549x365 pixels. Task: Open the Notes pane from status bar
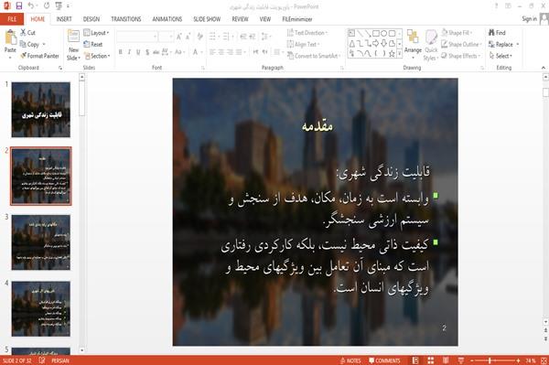[350, 360]
